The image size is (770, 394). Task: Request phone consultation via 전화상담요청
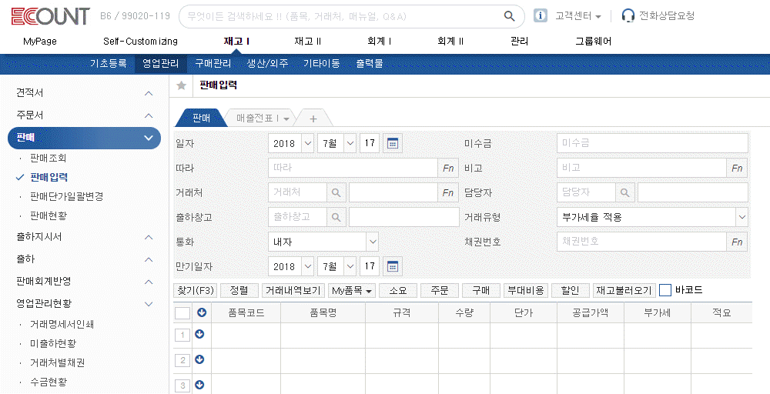(666, 15)
